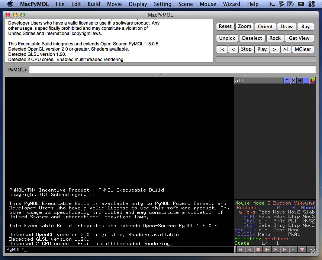
Task: Click the Reset button
Action: coord(225,26)
